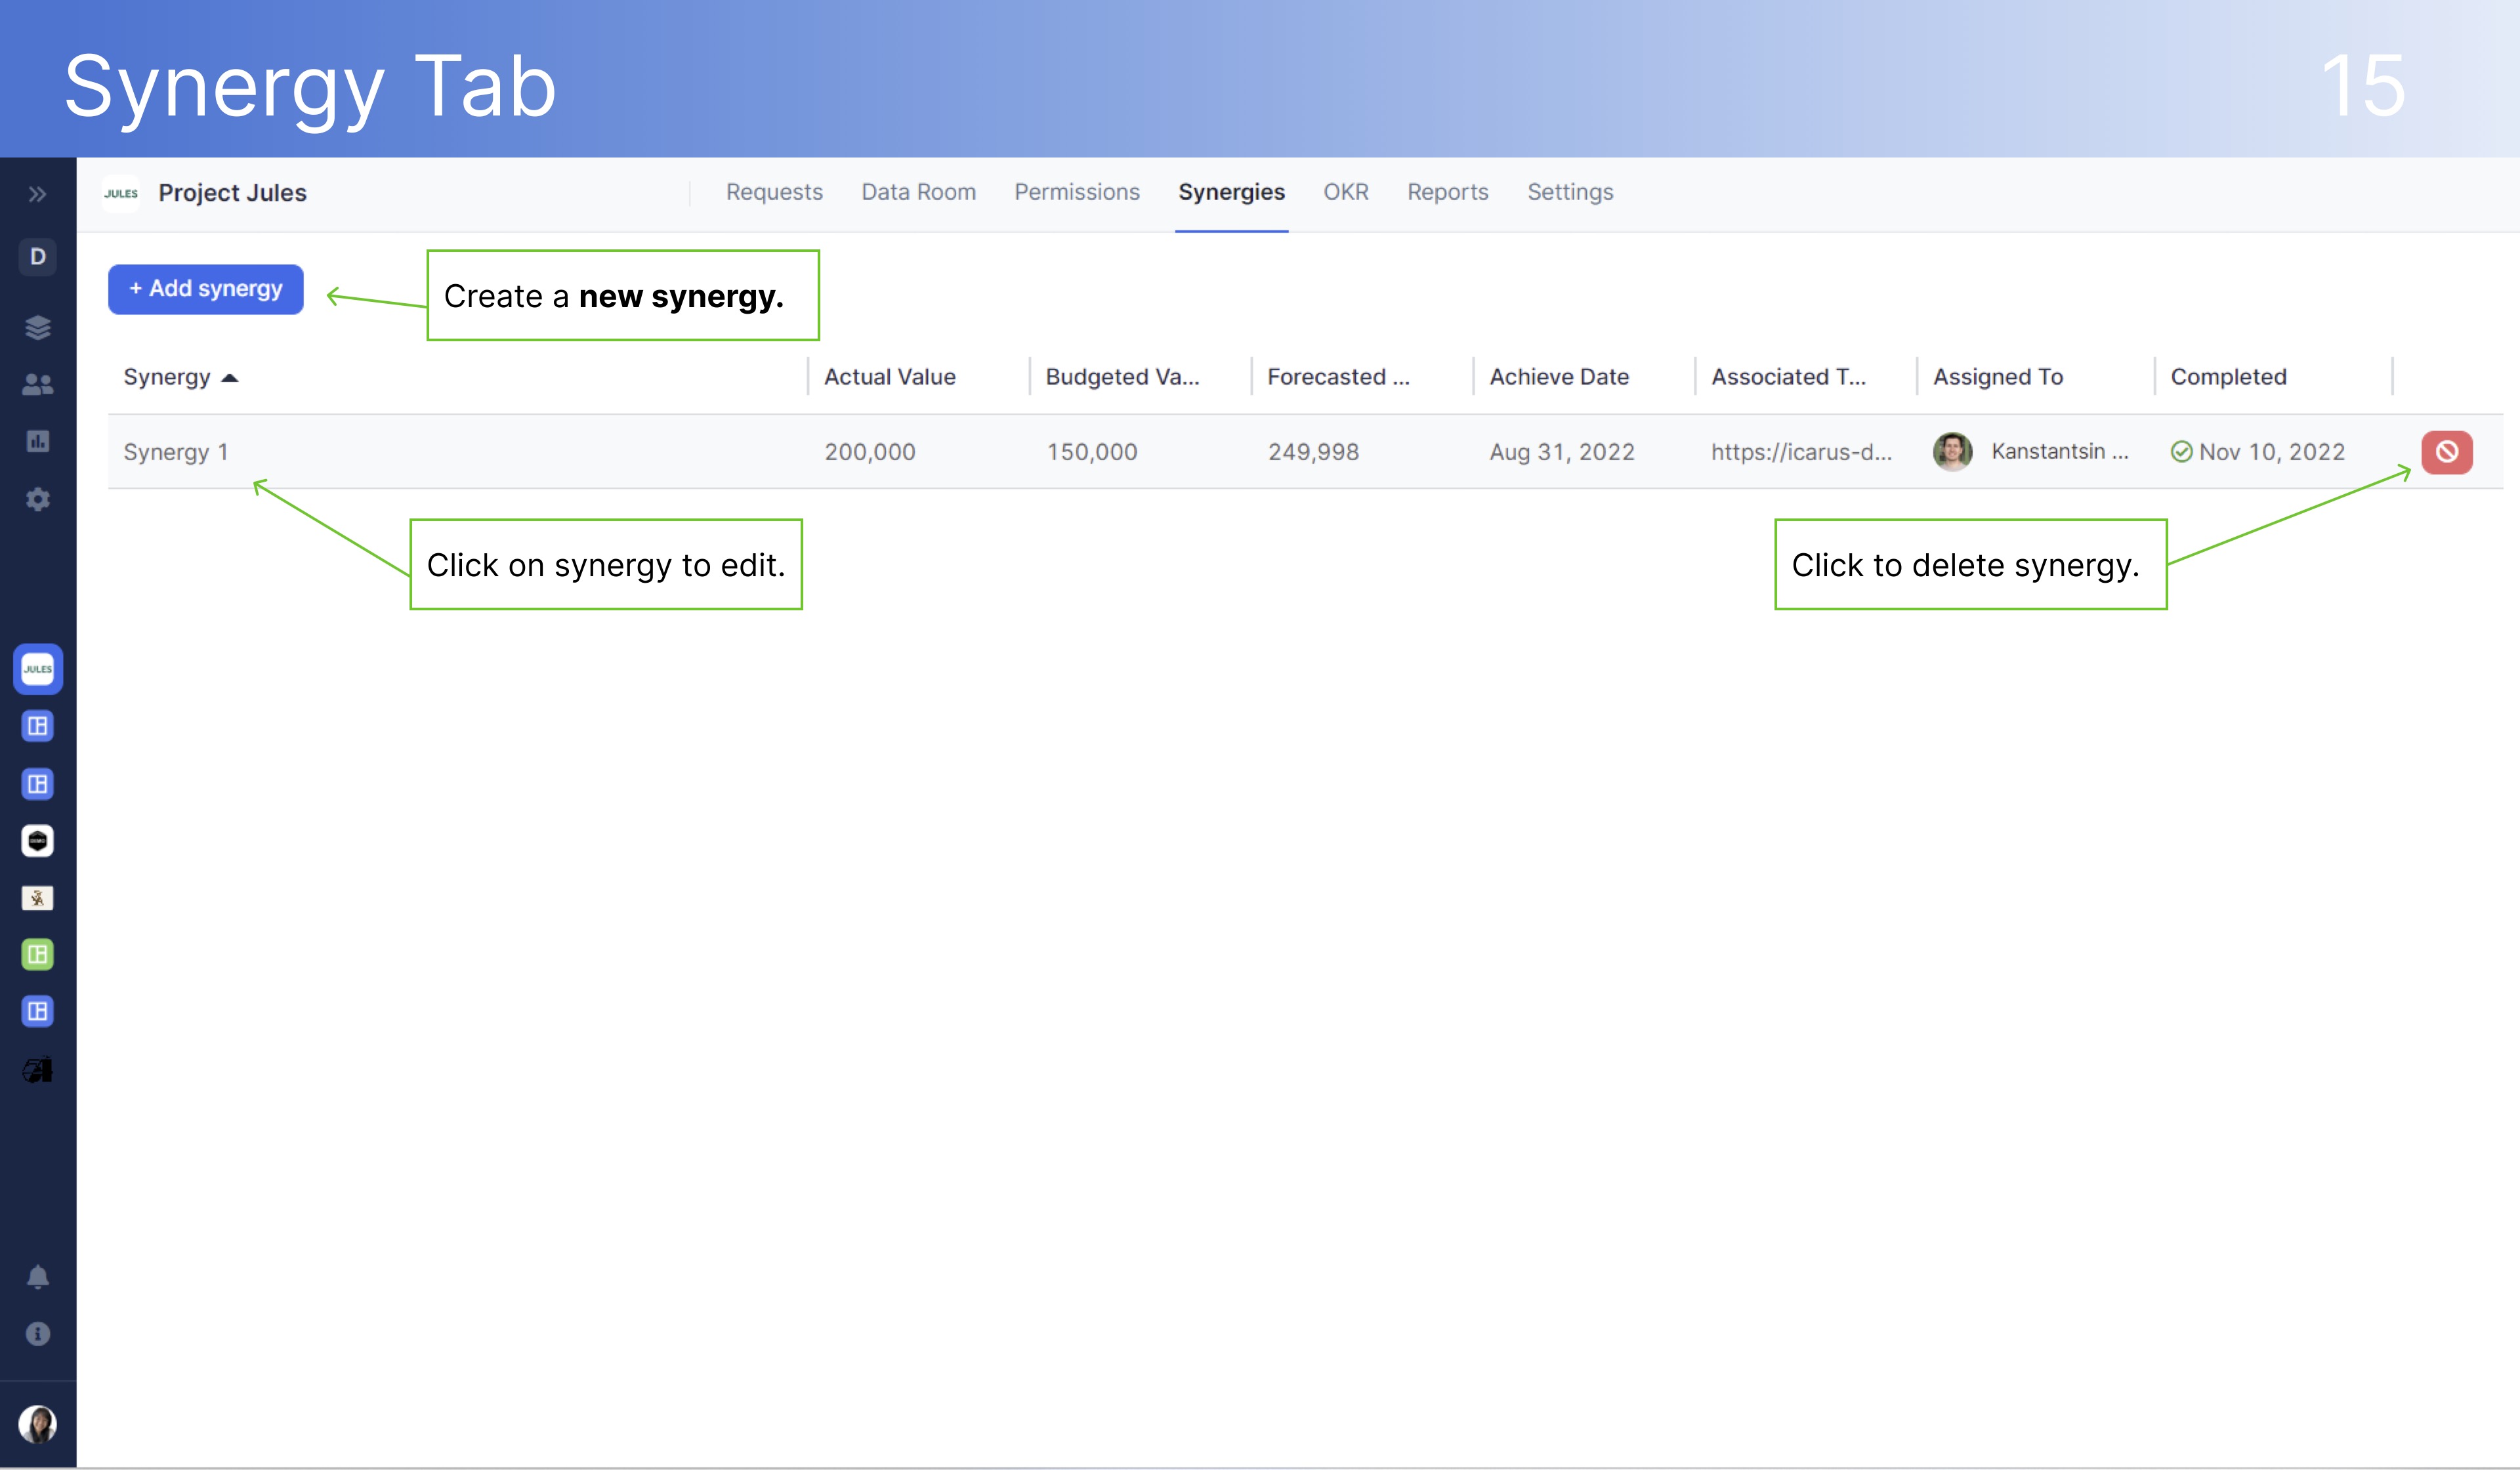
Task: Open the settings gear icon in the sidebar
Action: (37, 500)
